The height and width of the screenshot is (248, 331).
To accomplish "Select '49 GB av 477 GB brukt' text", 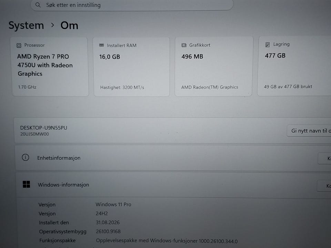I will 288,86.
